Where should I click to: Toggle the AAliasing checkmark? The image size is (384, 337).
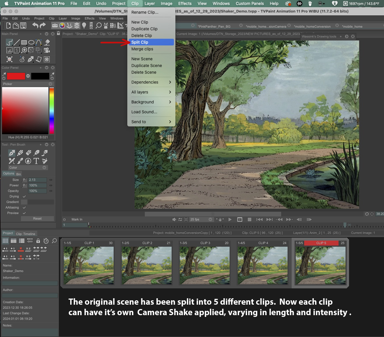(24, 208)
